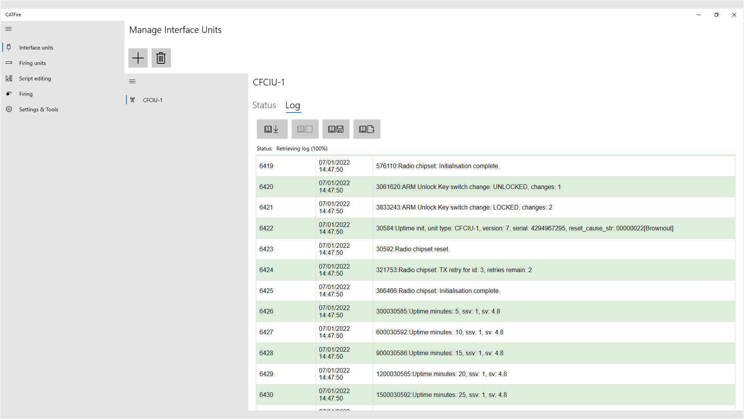Go to Firing units section

pyautogui.click(x=32, y=63)
